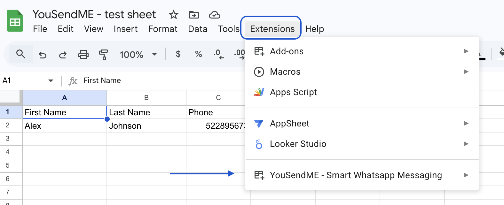This screenshot has height=205, width=504.
Task: Expand YouSendME Smart Whatsapp Messaging submenu arrow
Action: 466,175
